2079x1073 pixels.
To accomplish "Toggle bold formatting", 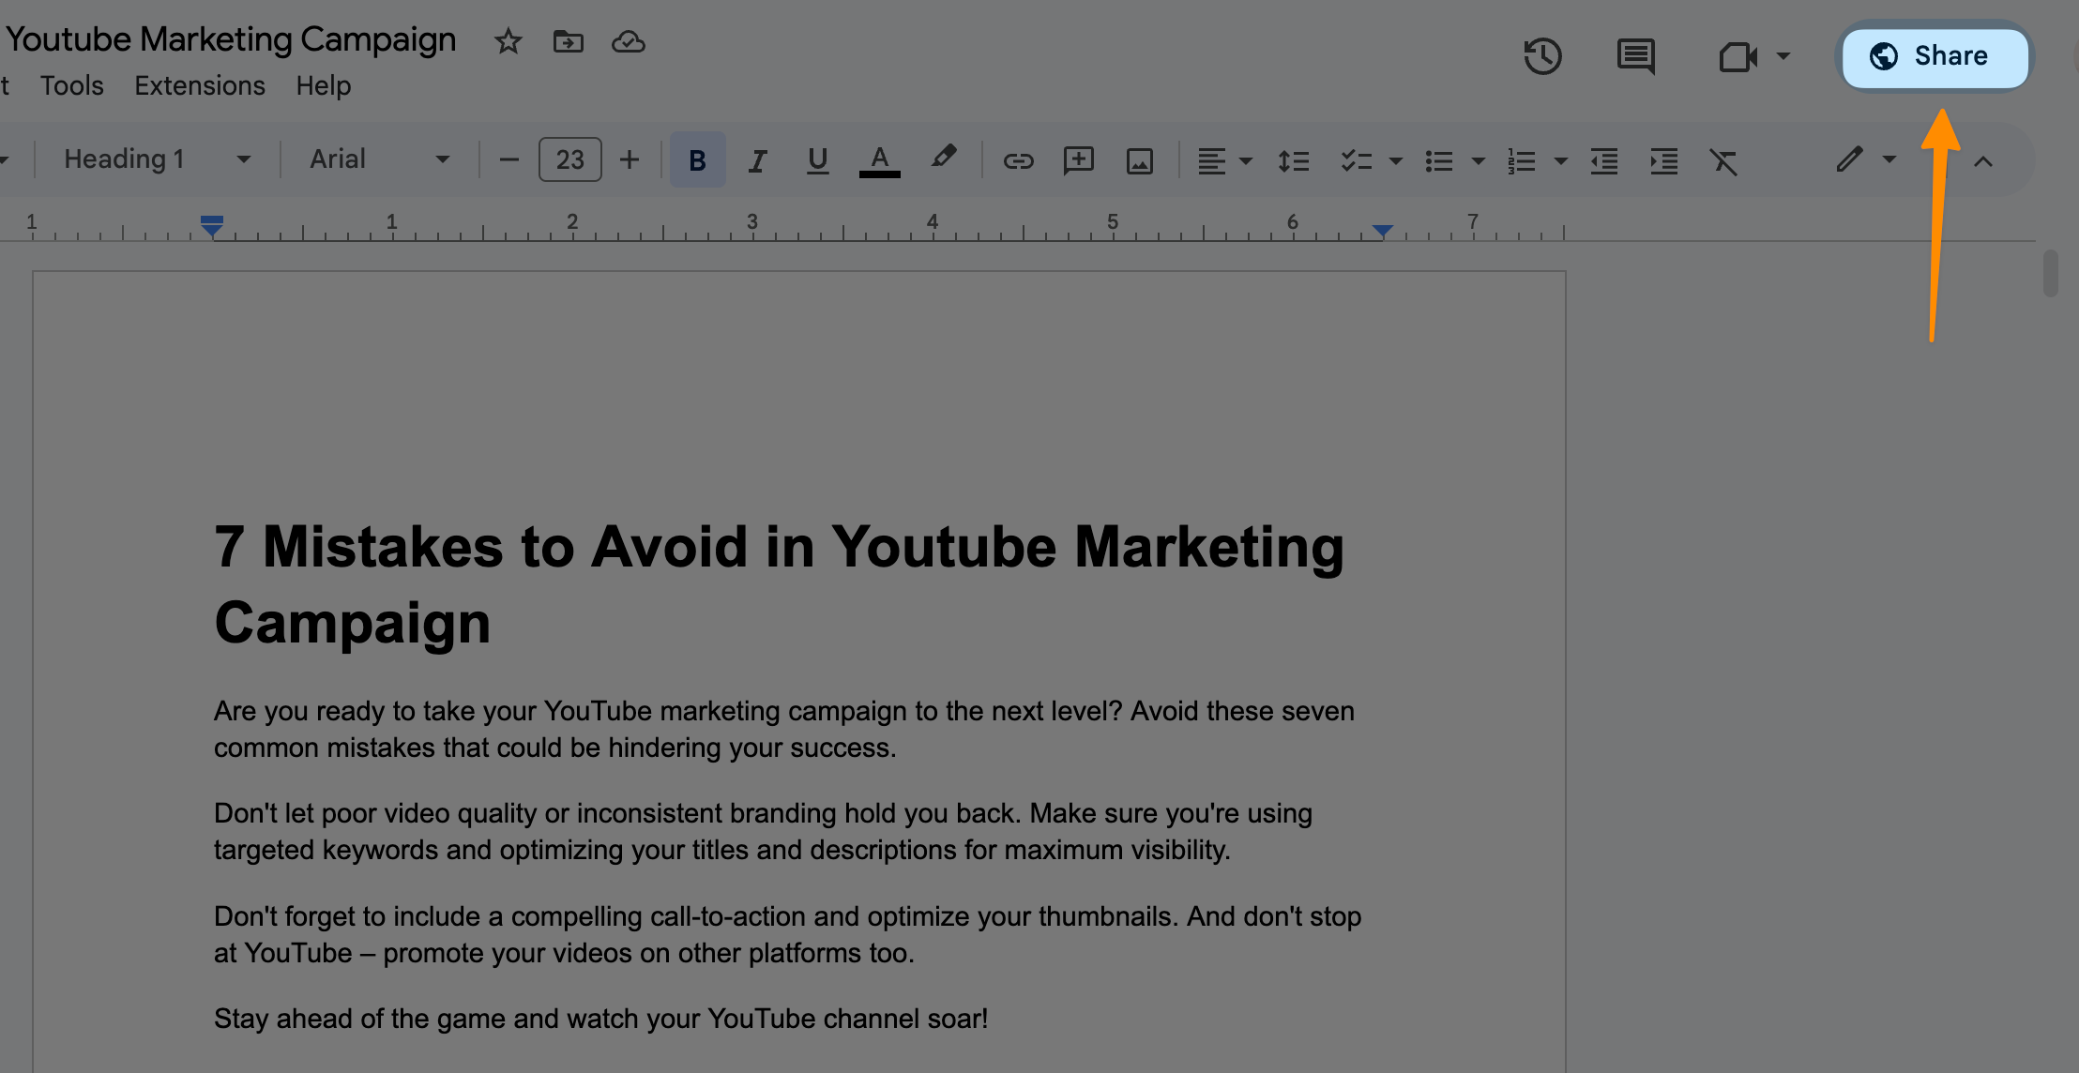I will (697, 160).
